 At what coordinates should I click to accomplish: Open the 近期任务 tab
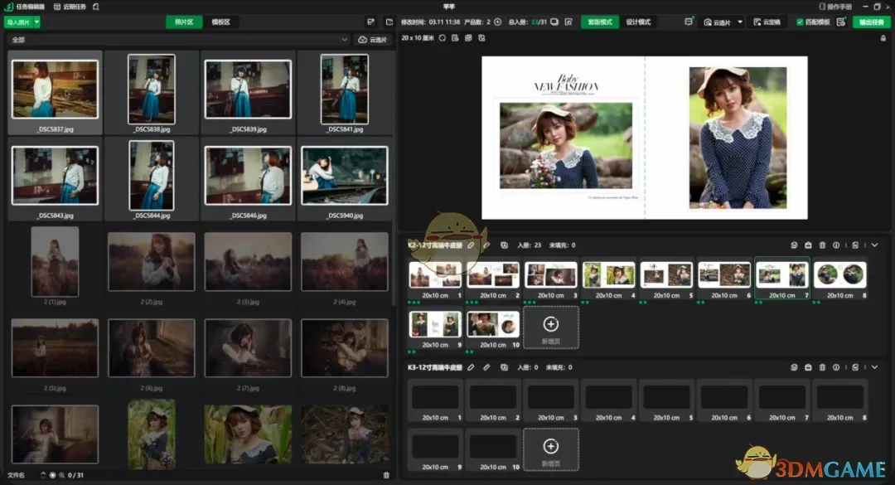(x=70, y=7)
